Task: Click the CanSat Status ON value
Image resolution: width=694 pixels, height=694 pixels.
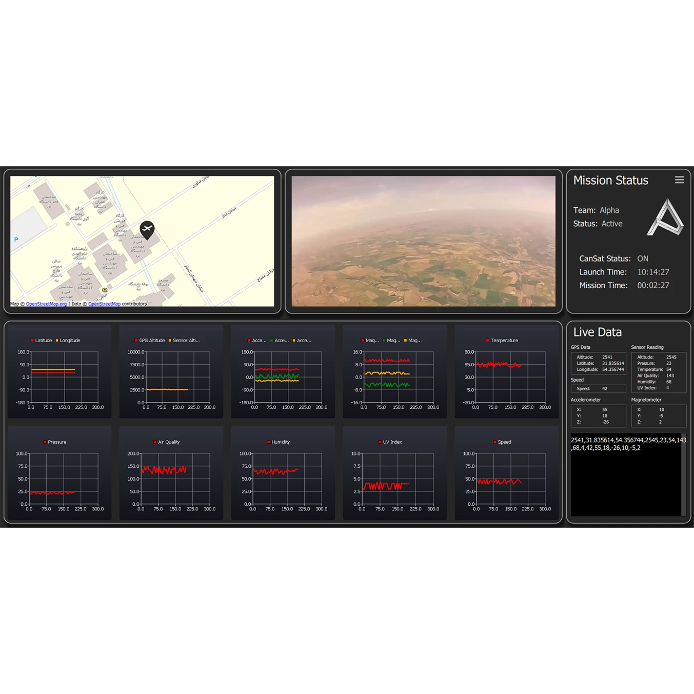Action: pos(643,259)
